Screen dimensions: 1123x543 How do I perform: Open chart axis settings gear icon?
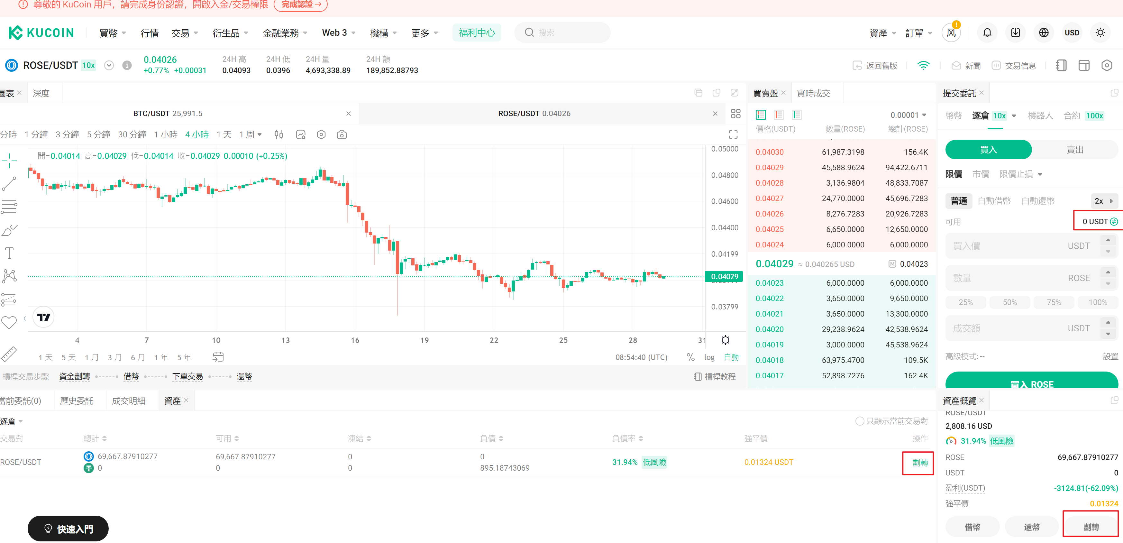pos(726,340)
